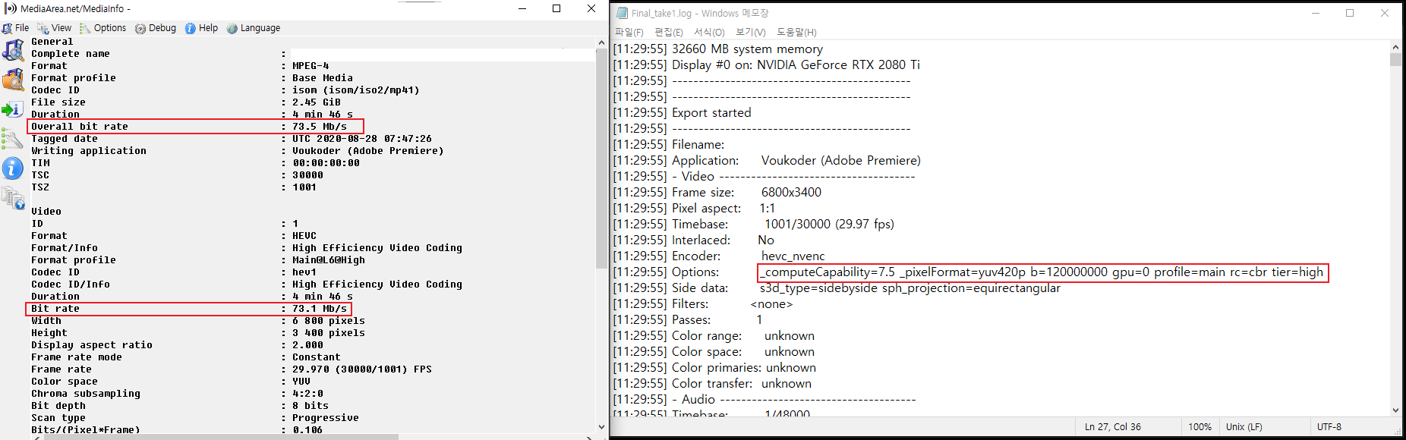
Task: Open Notepad's 서식(O) format menu
Action: coord(709,32)
